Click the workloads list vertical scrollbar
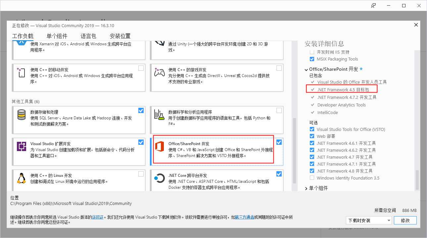 pyautogui.click(x=294, y=151)
